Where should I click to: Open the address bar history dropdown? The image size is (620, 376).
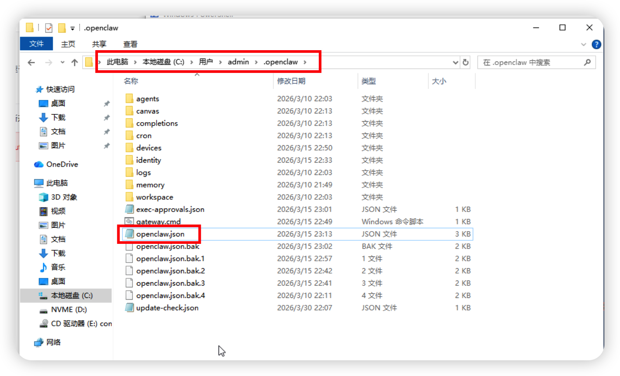click(456, 62)
